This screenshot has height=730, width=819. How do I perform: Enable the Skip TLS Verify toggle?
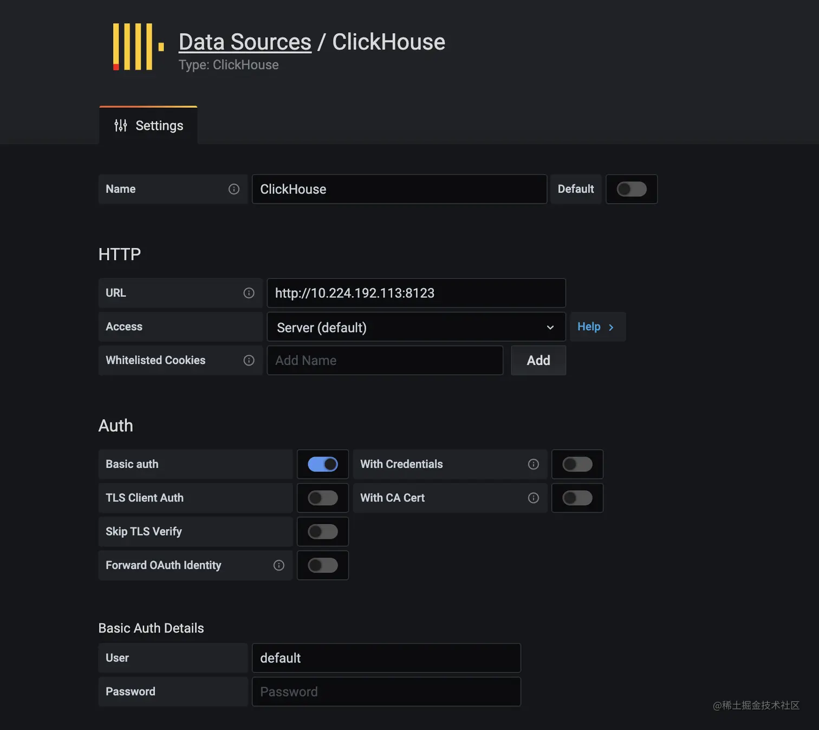pos(323,532)
